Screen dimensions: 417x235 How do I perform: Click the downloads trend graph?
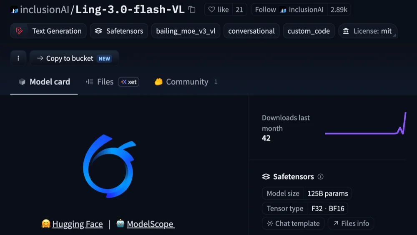(x=366, y=124)
